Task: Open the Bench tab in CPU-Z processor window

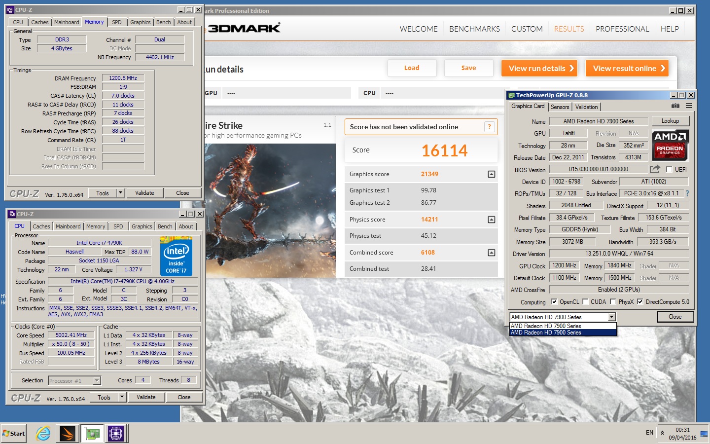Action: point(165,226)
